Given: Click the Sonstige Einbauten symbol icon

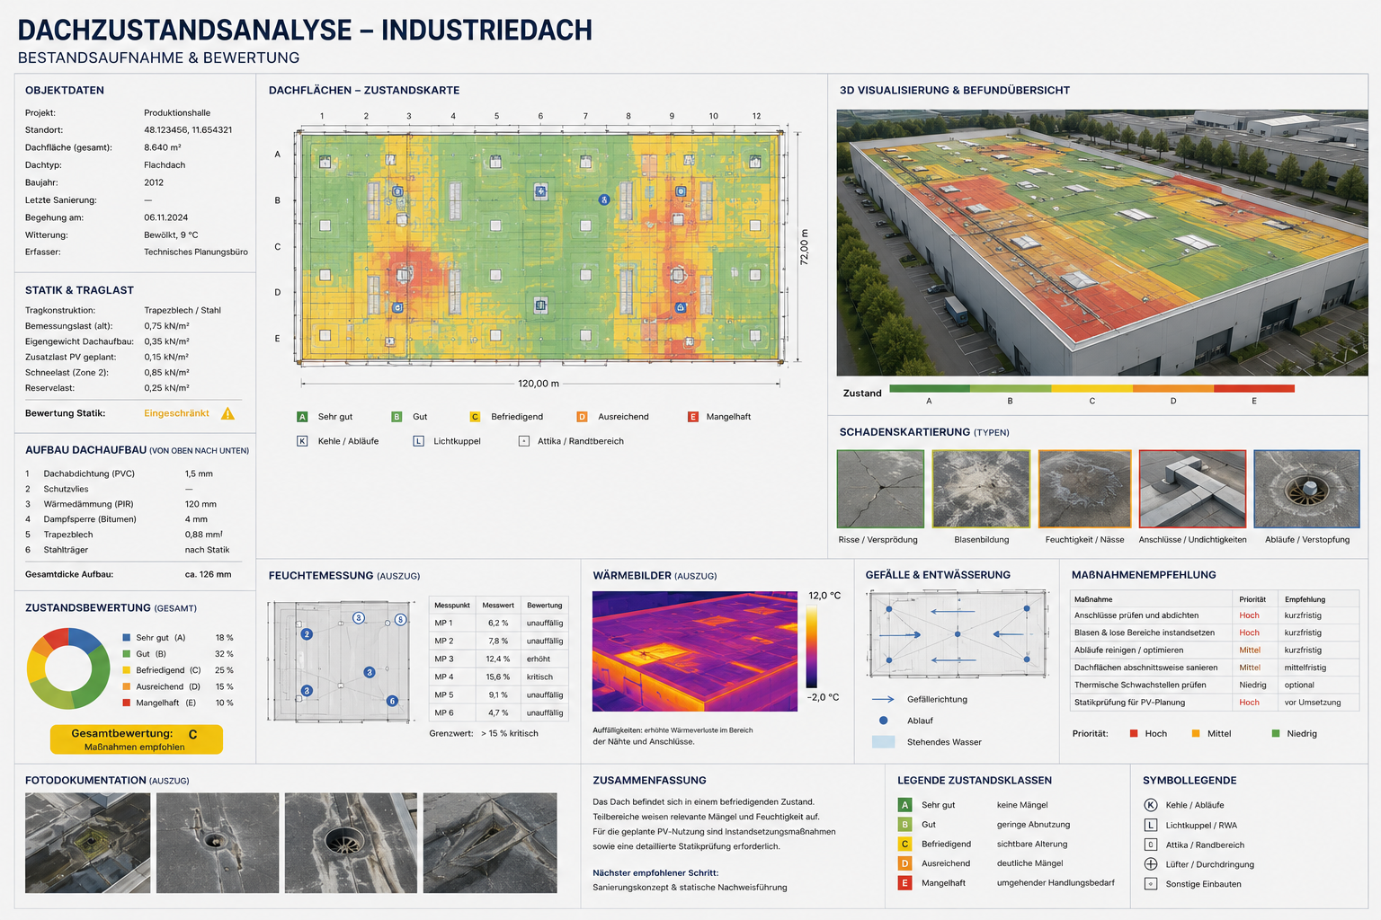Looking at the screenshot, I should [x=1150, y=884].
